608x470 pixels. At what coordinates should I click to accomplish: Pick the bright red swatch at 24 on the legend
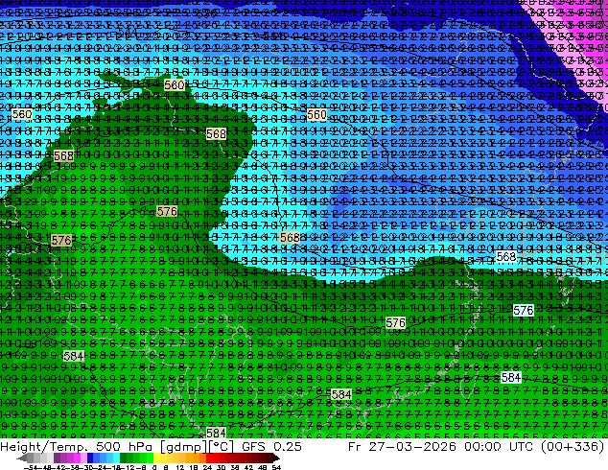click(x=209, y=458)
